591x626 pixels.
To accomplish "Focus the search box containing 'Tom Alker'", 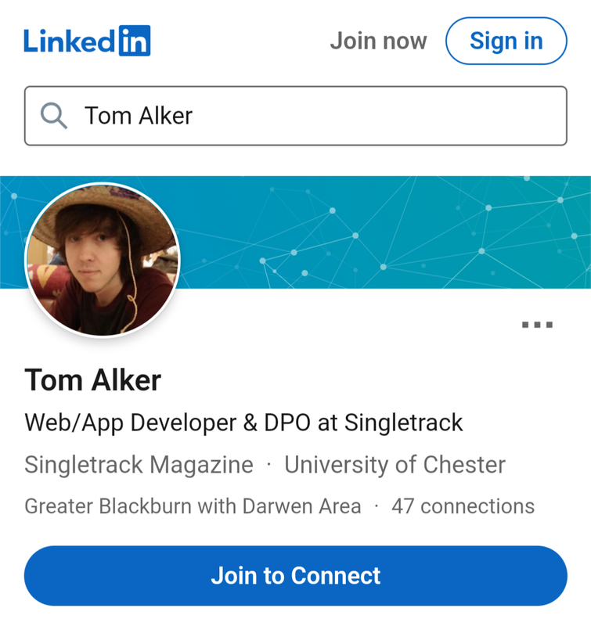I will pos(296,116).
